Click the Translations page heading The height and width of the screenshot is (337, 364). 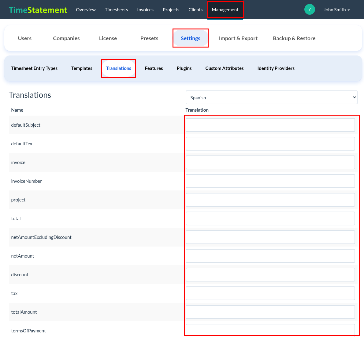[30, 95]
